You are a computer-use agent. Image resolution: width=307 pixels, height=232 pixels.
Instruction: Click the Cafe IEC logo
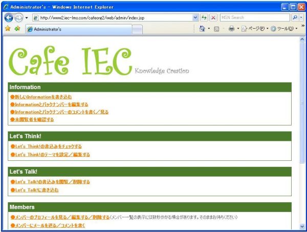(x=71, y=61)
